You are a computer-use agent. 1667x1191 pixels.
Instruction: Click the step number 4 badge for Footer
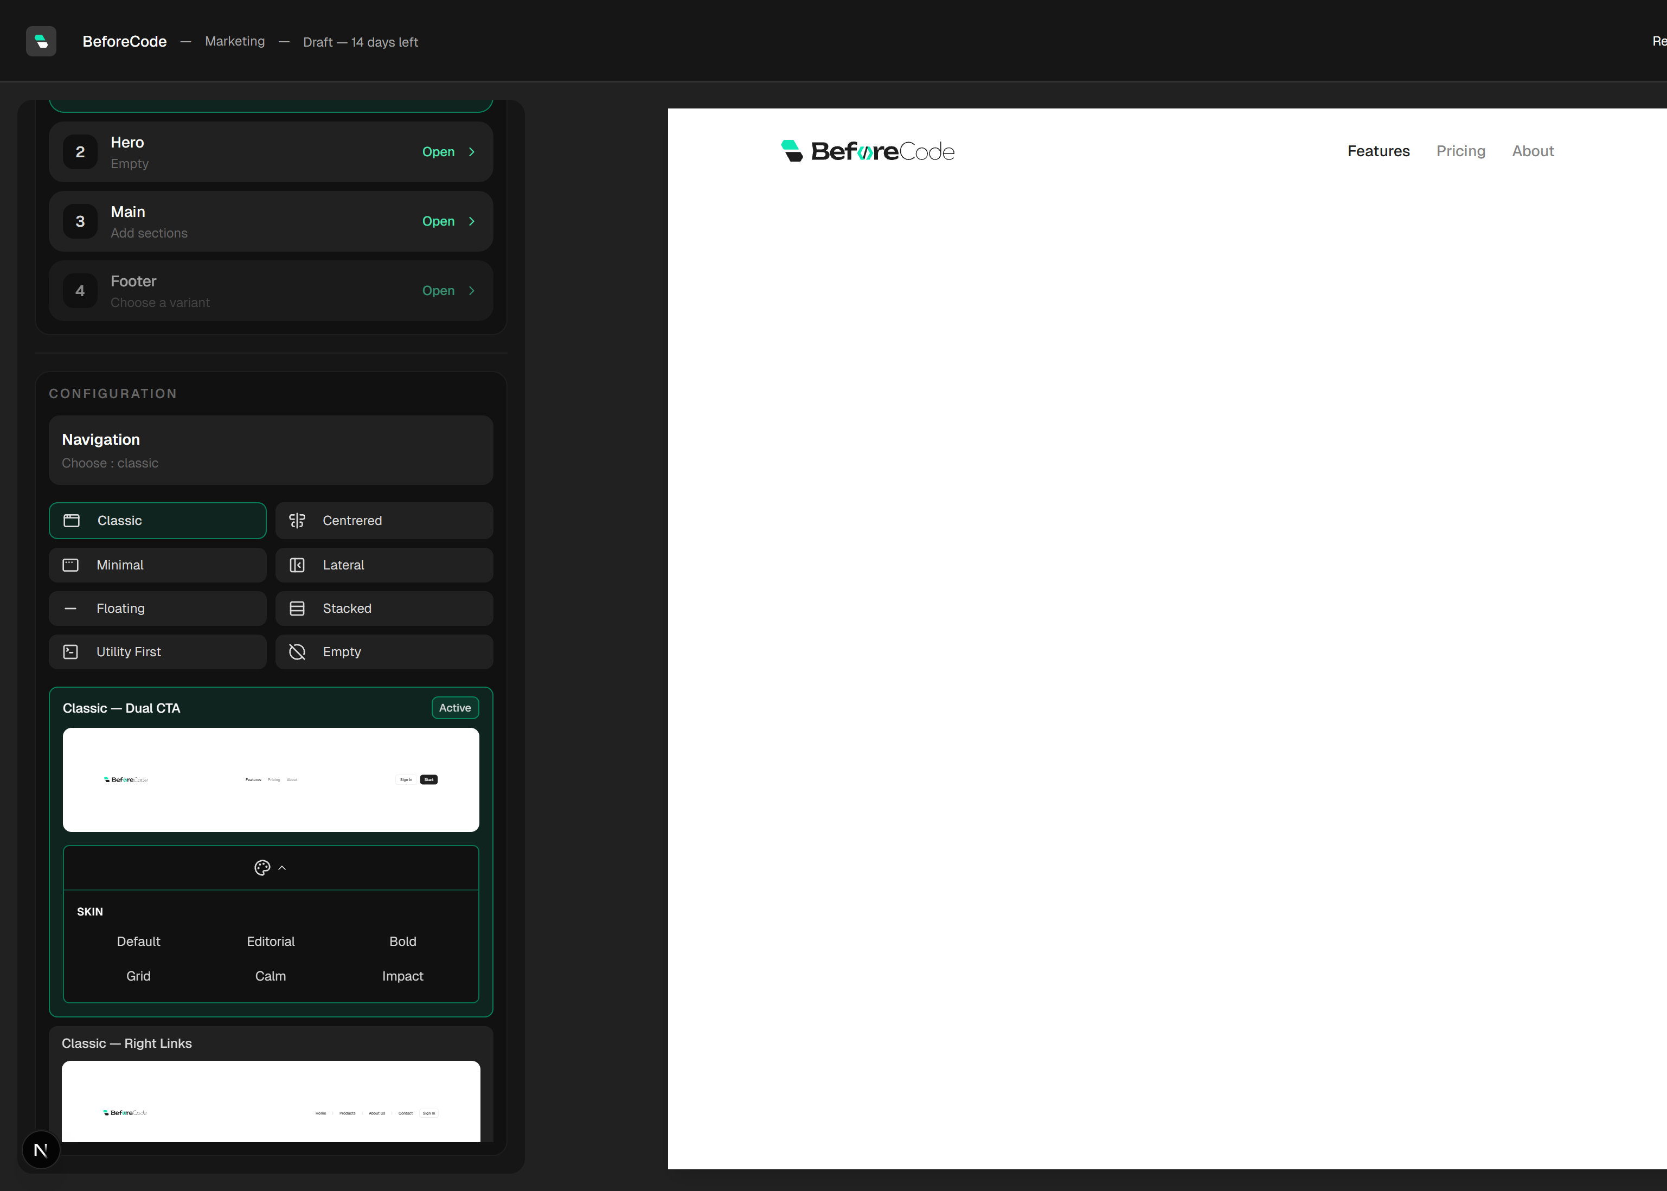coord(80,291)
